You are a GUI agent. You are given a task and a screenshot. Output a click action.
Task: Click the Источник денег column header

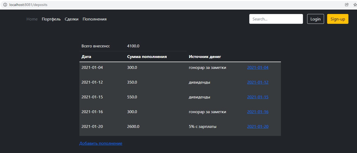click(205, 56)
